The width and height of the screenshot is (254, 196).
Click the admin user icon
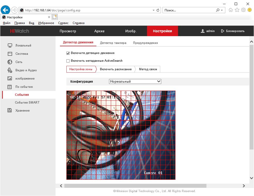point(203,31)
